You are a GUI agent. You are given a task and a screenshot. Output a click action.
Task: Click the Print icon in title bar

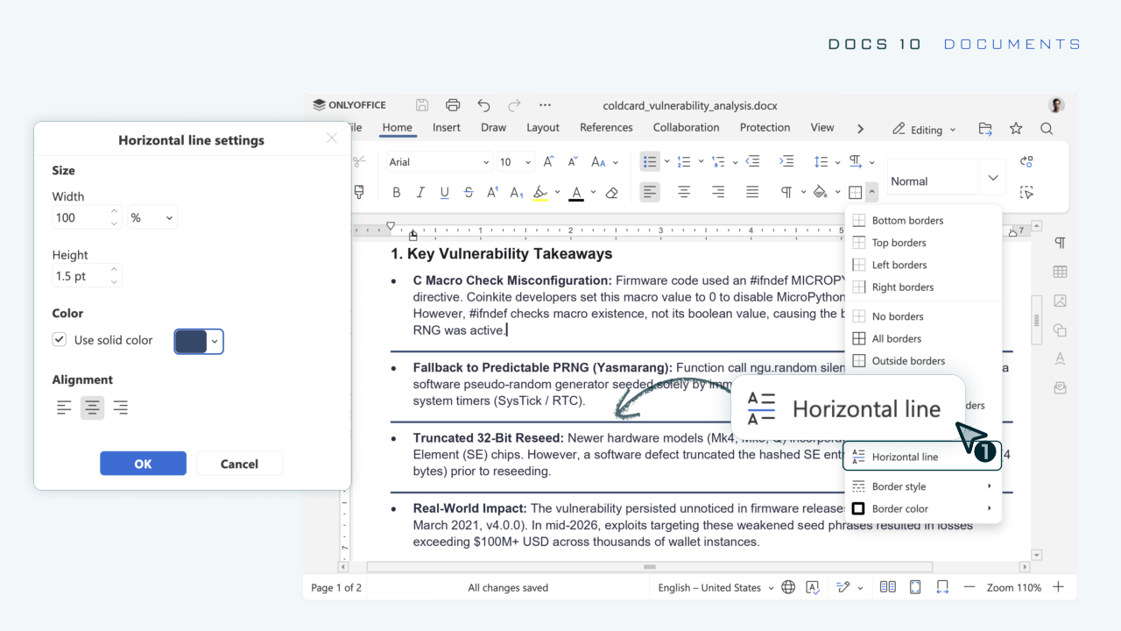[453, 105]
